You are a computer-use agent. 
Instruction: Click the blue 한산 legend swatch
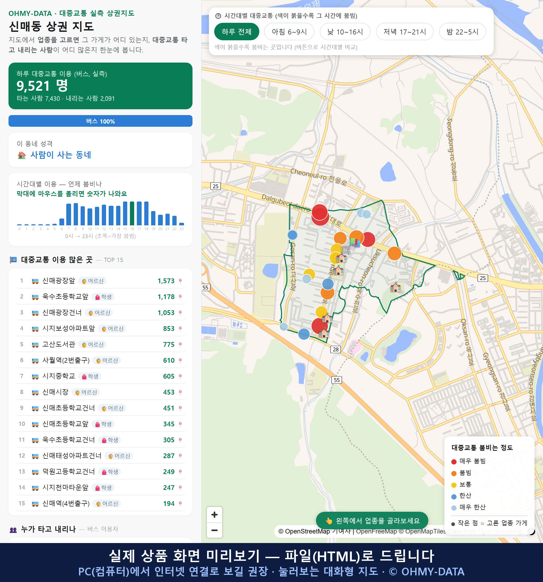click(454, 497)
